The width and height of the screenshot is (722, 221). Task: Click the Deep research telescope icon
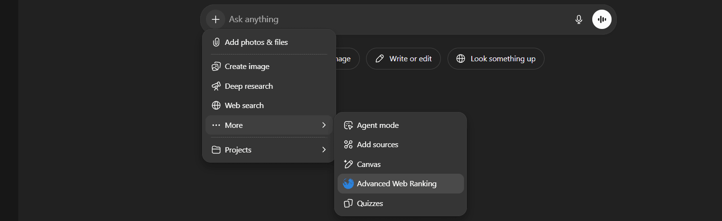click(x=216, y=86)
